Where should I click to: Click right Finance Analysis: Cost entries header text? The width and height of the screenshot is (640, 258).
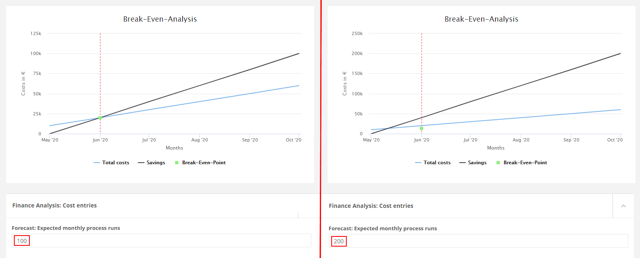coord(371,206)
